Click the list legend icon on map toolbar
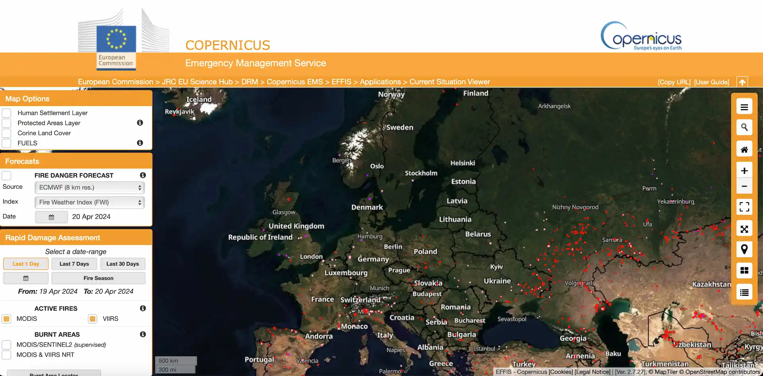This screenshot has height=376, width=763. (x=744, y=293)
